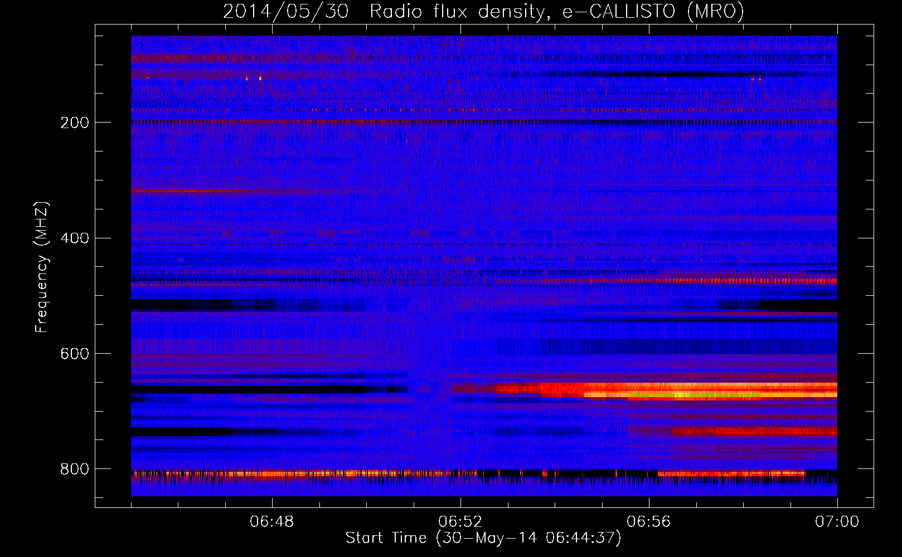Click the '06:48' time tick label

272,522
